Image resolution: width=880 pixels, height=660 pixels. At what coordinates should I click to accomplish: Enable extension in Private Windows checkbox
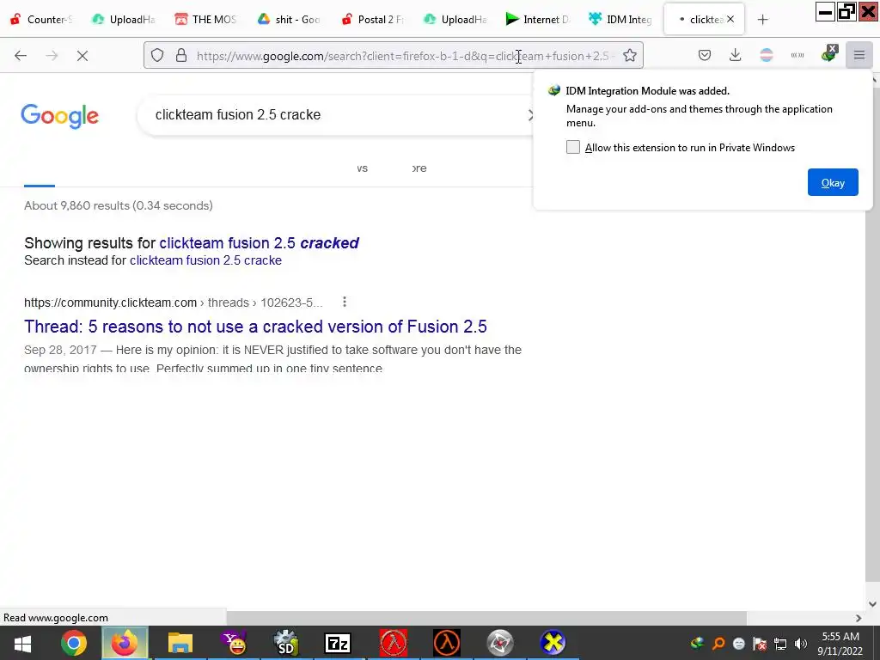(573, 147)
